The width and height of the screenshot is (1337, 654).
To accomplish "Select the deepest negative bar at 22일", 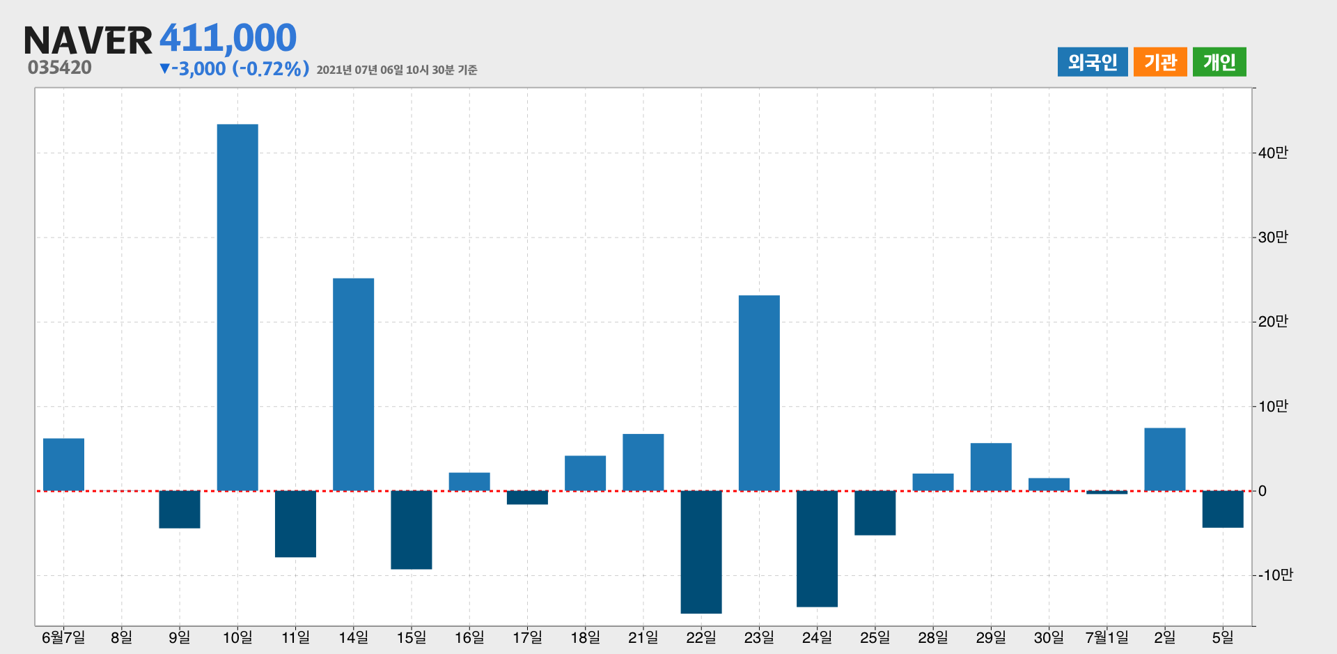I will click(x=701, y=552).
